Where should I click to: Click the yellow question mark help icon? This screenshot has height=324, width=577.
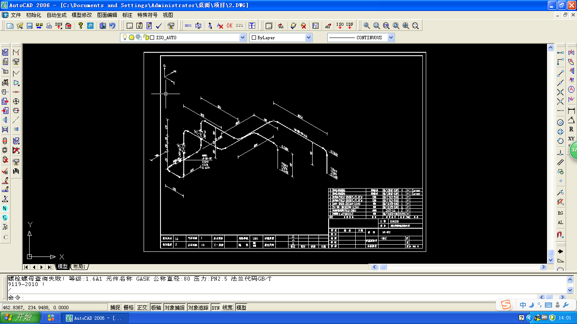pyautogui.click(x=81, y=26)
